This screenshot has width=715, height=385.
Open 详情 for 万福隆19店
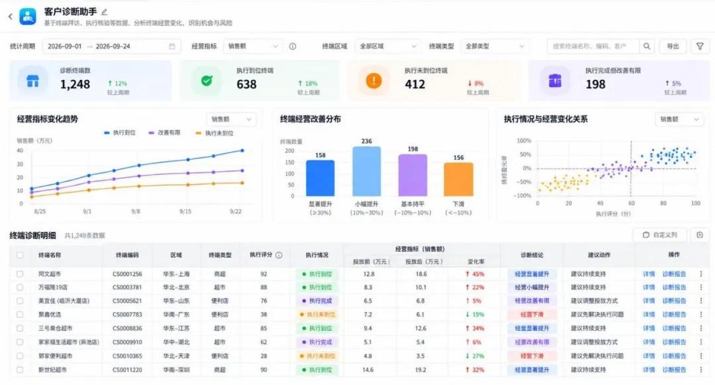point(649,287)
